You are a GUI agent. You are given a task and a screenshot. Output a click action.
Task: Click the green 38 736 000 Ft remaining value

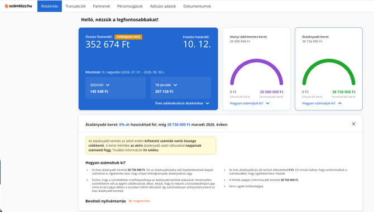[x=344, y=92]
